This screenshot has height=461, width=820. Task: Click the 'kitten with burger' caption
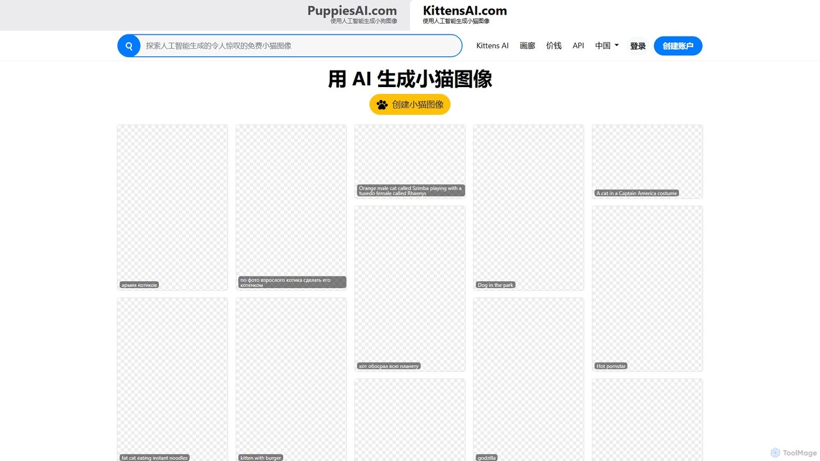[x=261, y=458]
